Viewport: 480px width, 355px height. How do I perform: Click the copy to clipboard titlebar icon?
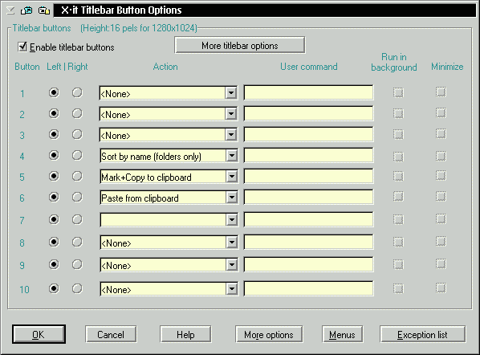pyautogui.click(x=26, y=10)
